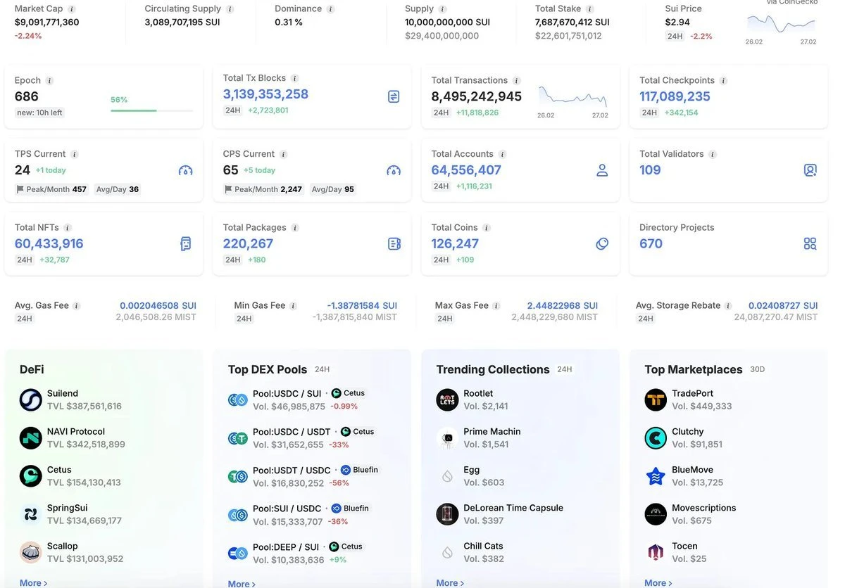The image size is (845, 588).
Task: Click the Epoch 56% progress bar
Action: (x=151, y=110)
